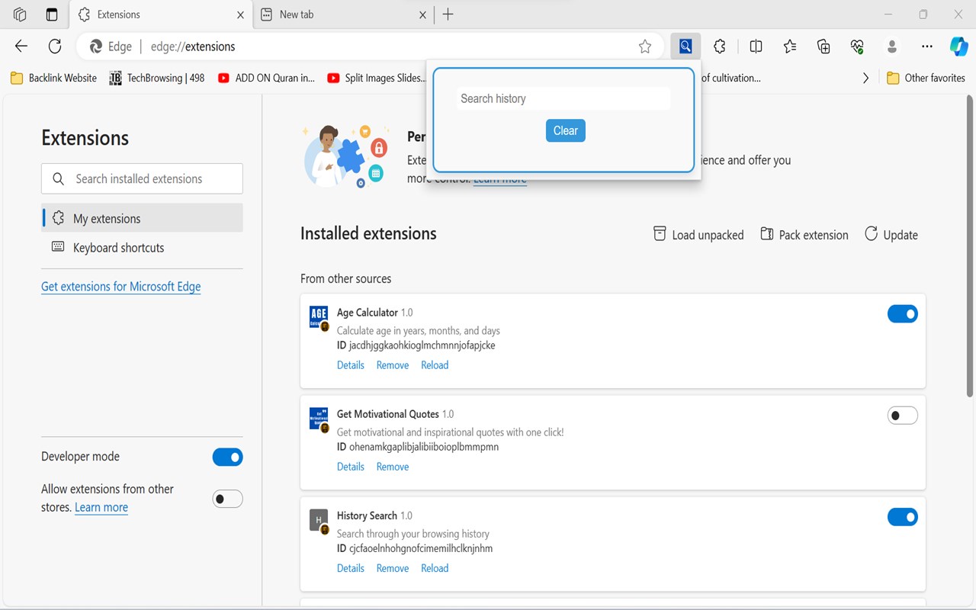Disable the History Search extension toggle
This screenshot has width=976, height=610.
coord(903,517)
